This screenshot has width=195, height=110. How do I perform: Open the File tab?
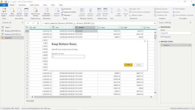coord(4,5)
